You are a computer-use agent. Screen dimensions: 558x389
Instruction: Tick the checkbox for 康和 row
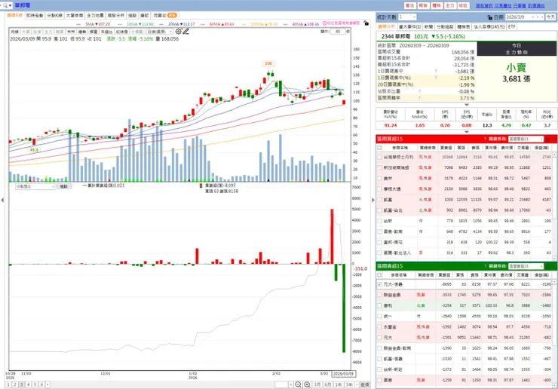pyautogui.click(x=379, y=306)
